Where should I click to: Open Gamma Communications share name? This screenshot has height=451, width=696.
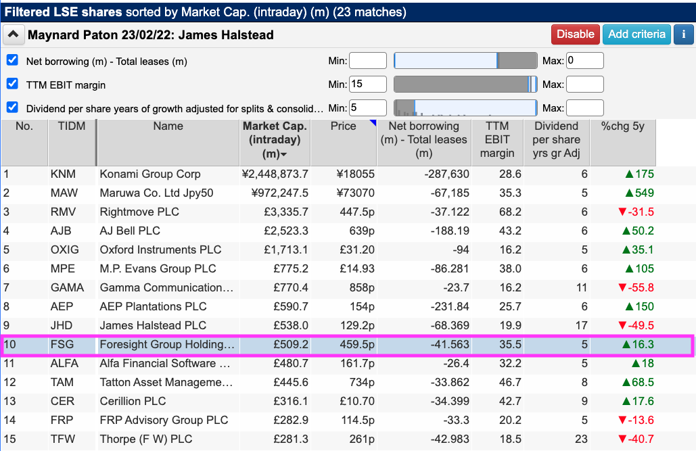point(166,287)
